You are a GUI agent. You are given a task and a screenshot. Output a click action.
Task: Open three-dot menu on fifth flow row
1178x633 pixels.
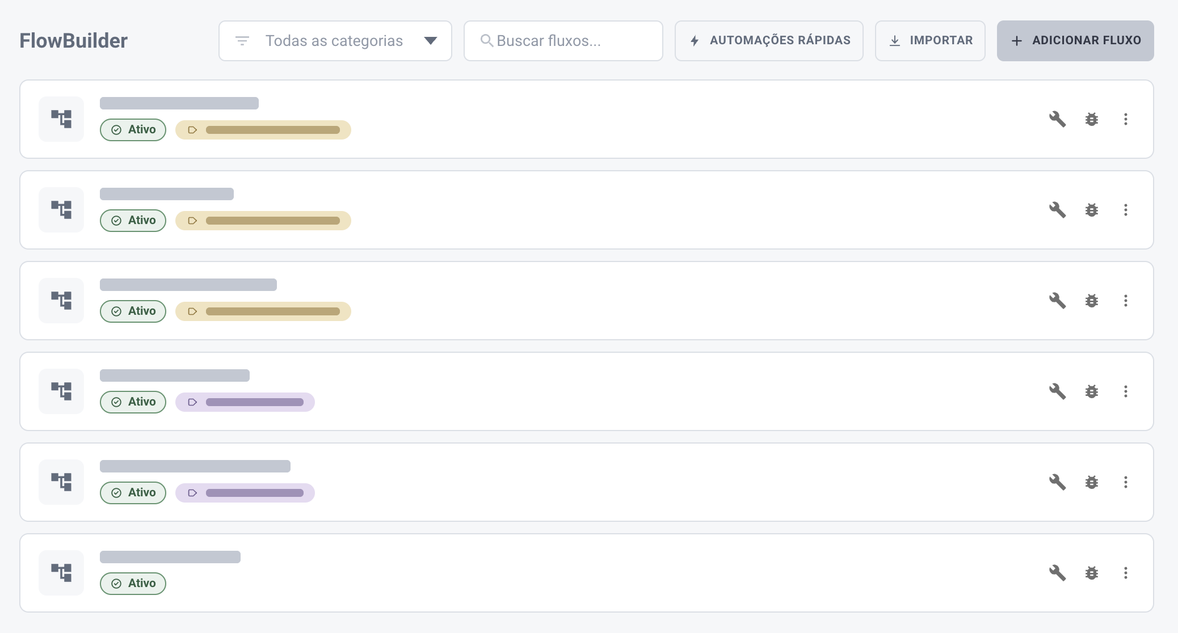[x=1126, y=482]
